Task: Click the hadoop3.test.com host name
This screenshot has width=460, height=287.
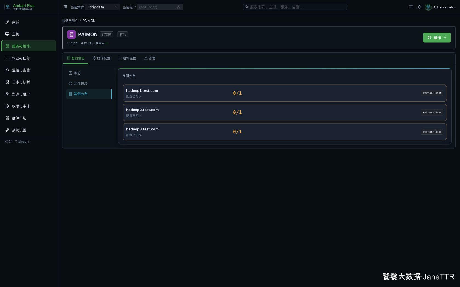Action: coord(142,129)
